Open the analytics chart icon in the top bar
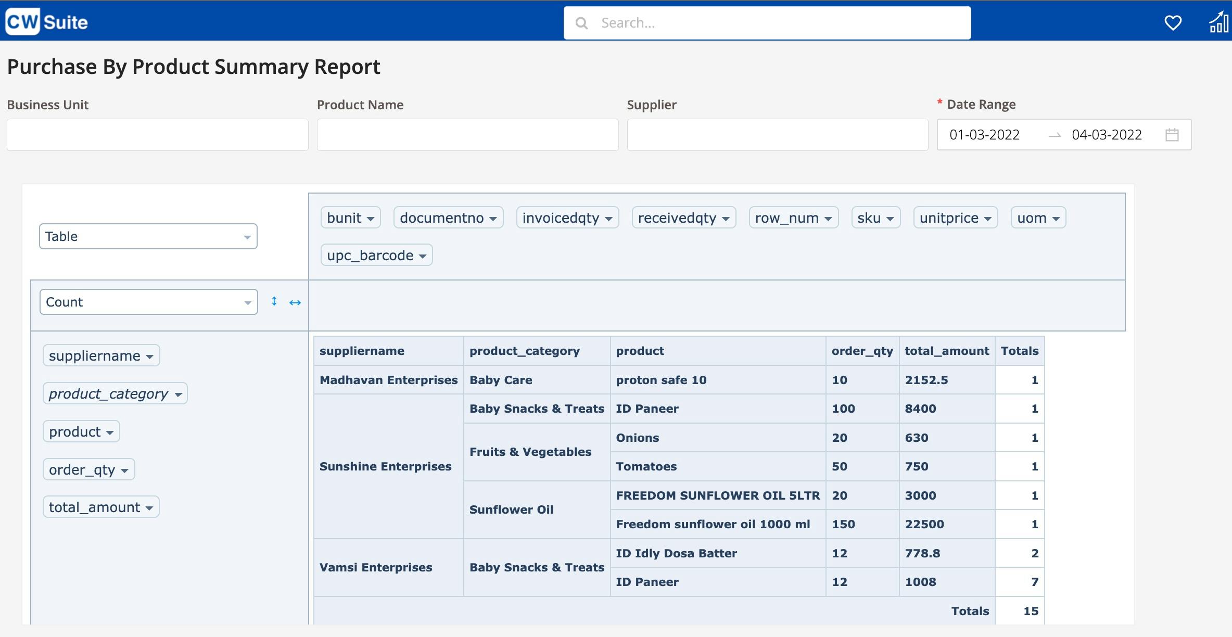This screenshot has height=637, width=1232. pos(1219,22)
